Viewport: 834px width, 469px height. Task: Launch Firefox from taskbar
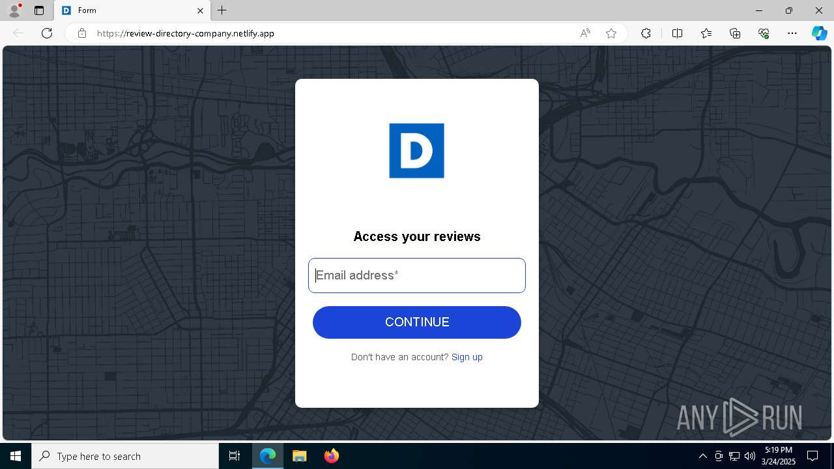(x=331, y=456)
